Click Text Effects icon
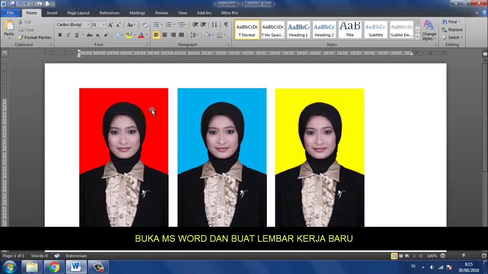This screenshot has height=274, width=488. coord(117,35)
